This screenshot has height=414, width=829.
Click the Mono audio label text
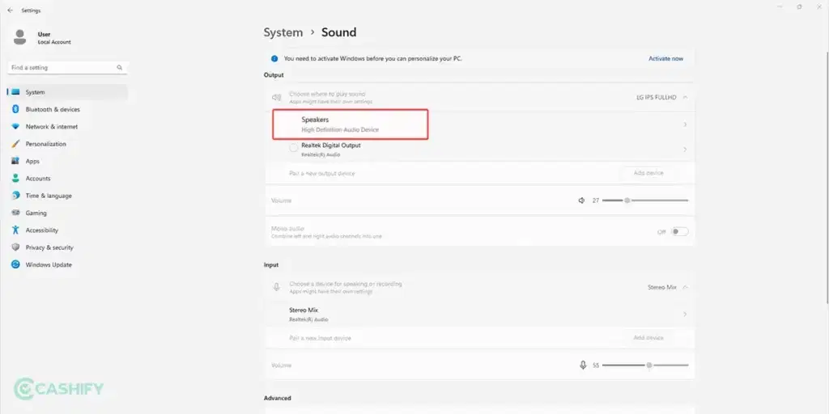click(287, 229)
